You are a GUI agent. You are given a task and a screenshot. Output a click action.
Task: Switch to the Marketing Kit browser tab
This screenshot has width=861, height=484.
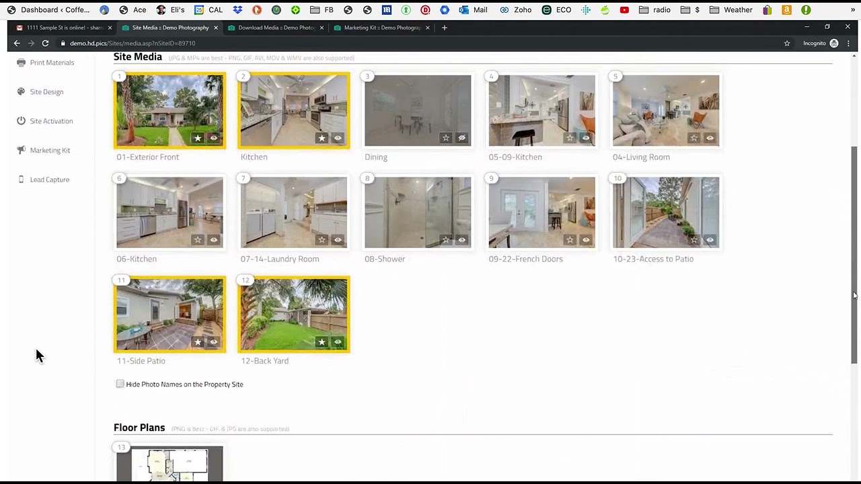382,28
